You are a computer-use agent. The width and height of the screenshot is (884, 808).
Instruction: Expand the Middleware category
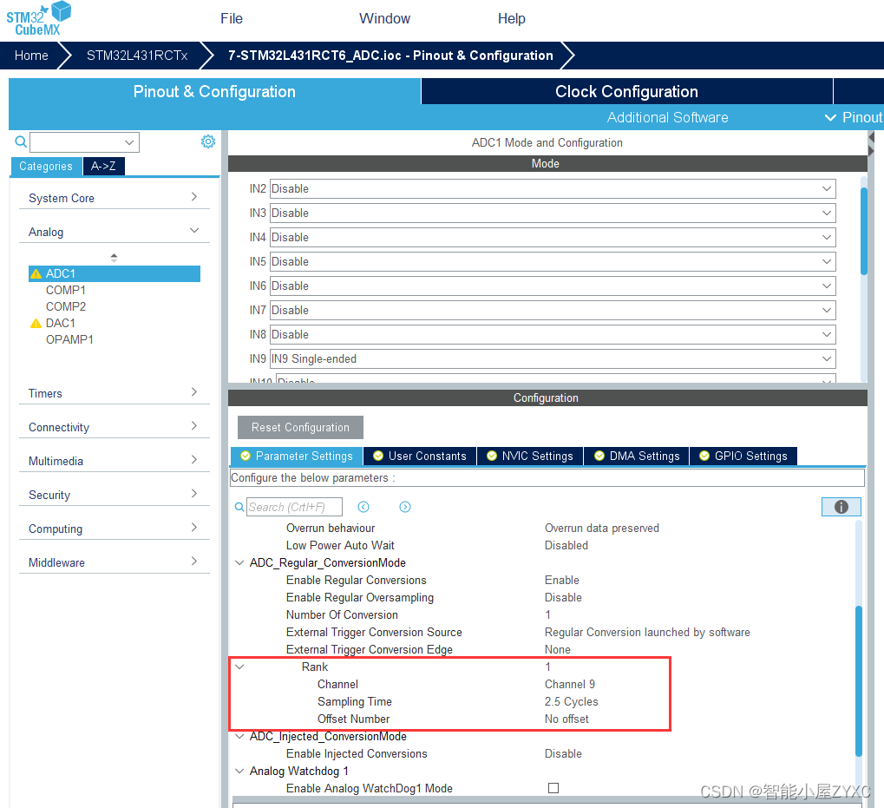194,561
